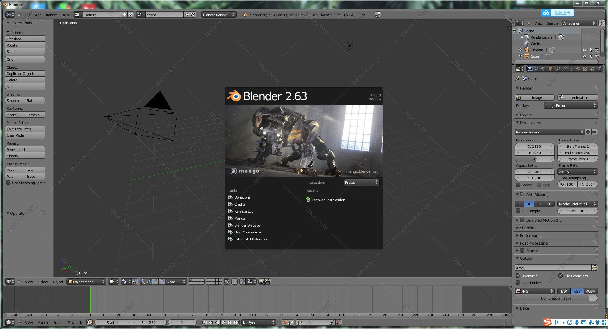Screen dimensions: 608x329
Task: Click the resolution 50% percentage slider
Action: coord(535,159)
